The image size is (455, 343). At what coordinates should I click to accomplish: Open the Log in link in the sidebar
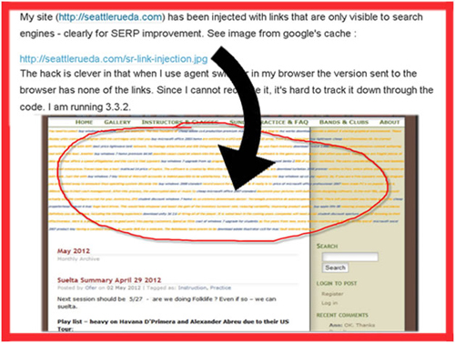329,303
